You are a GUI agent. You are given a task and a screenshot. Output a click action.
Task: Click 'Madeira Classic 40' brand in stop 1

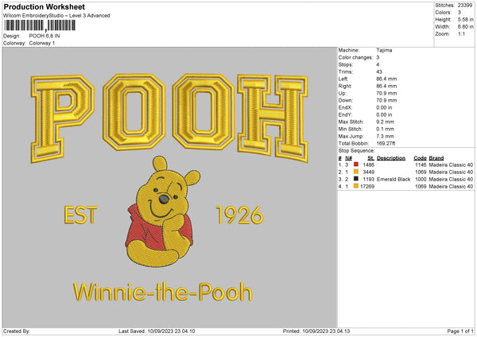coord(451,165)
